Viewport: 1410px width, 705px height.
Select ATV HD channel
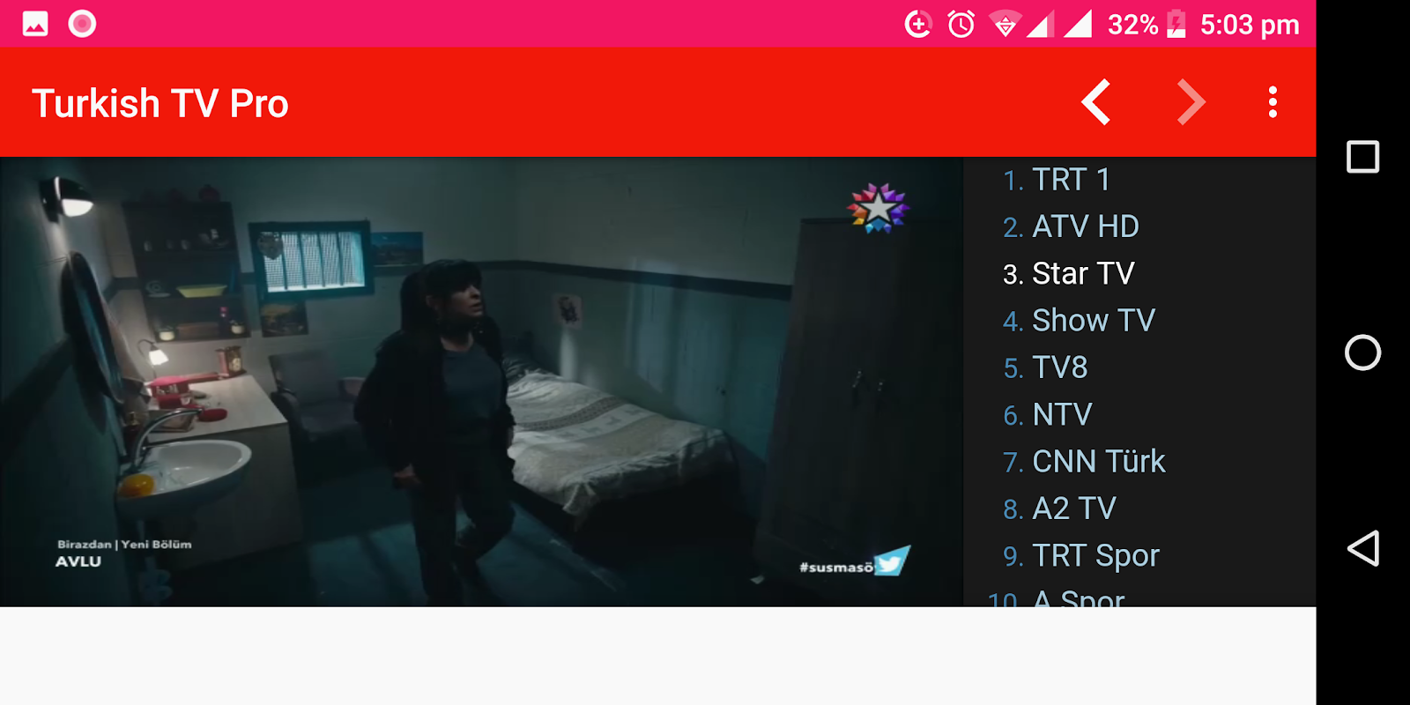click(1071, 226)
